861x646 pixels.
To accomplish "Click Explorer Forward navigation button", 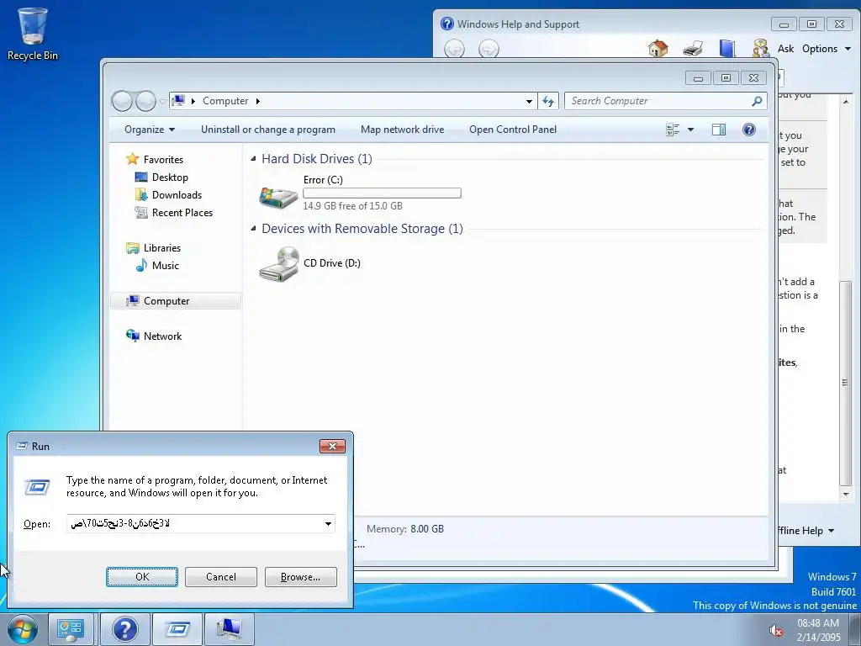I will (x=145, y=101).
